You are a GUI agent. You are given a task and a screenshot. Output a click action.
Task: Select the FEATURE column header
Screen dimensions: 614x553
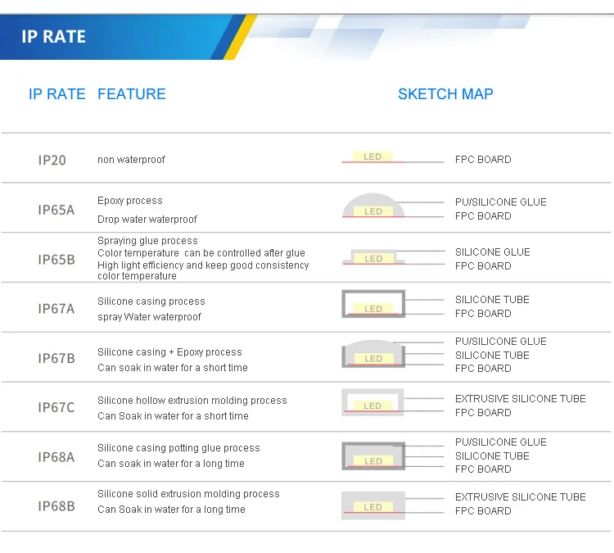pyautogui.click(x=131, y=94)
